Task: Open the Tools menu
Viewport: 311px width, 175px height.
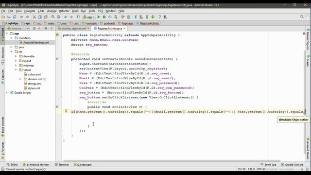Action: [92, 11]
